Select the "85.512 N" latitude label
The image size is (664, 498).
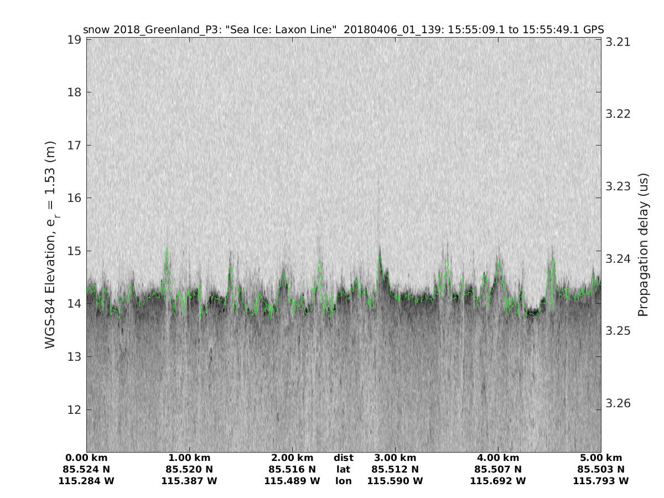click(395, 470)
